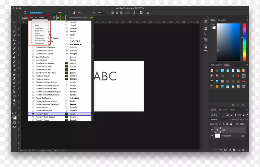Add a layer mask
Screen dimensions: 260x167
pos(225,150)
